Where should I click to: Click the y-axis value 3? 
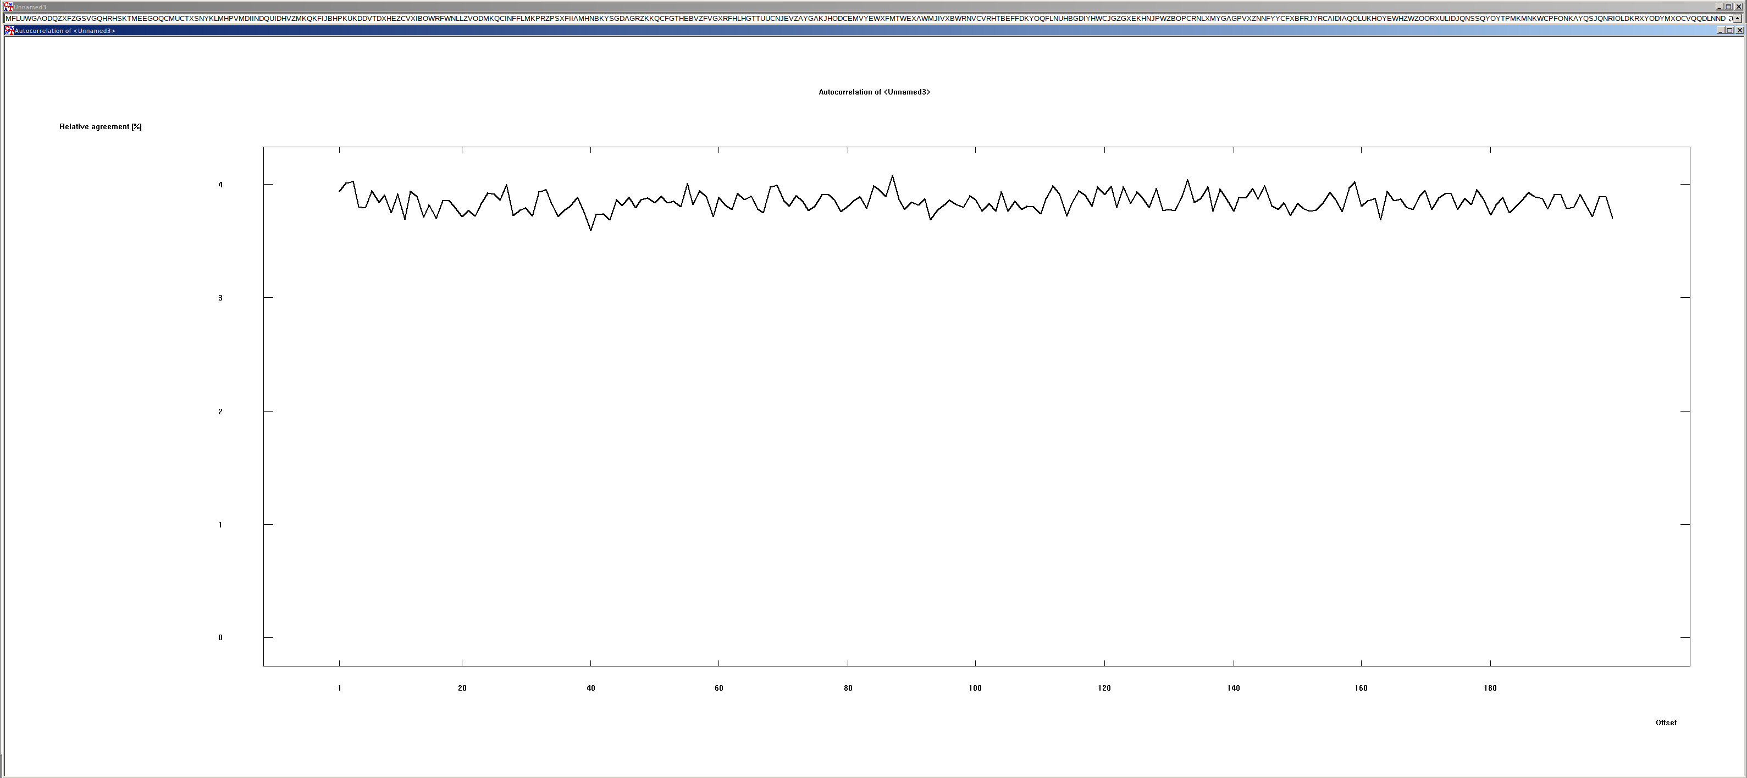point(220,297)
